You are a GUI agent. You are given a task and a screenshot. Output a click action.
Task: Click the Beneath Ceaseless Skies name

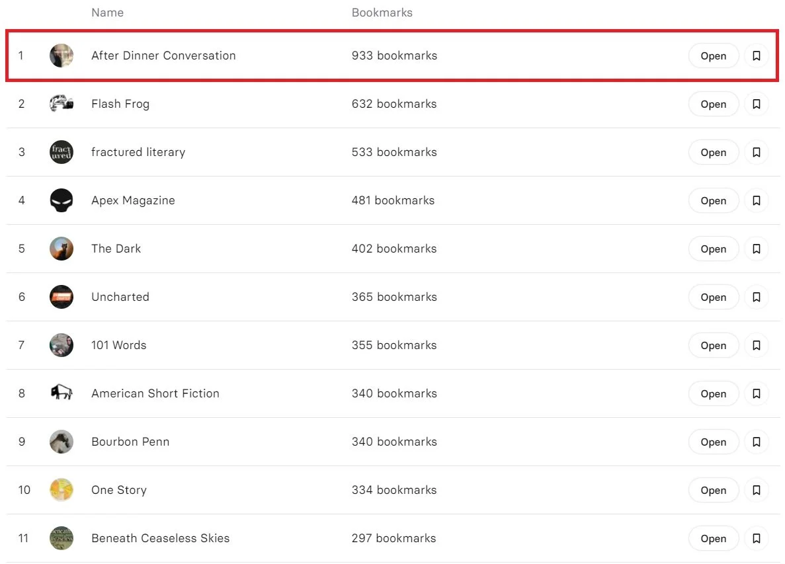click(160, 538)
